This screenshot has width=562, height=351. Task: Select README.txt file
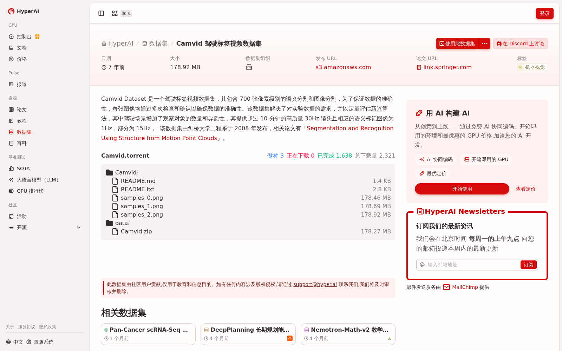pos(248,189)
